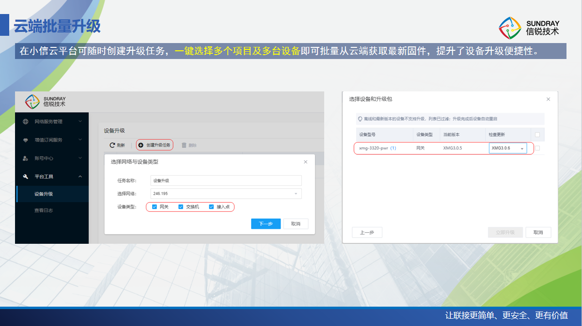Toggle the 交换机 checkbox

click(x=181, y=207)
